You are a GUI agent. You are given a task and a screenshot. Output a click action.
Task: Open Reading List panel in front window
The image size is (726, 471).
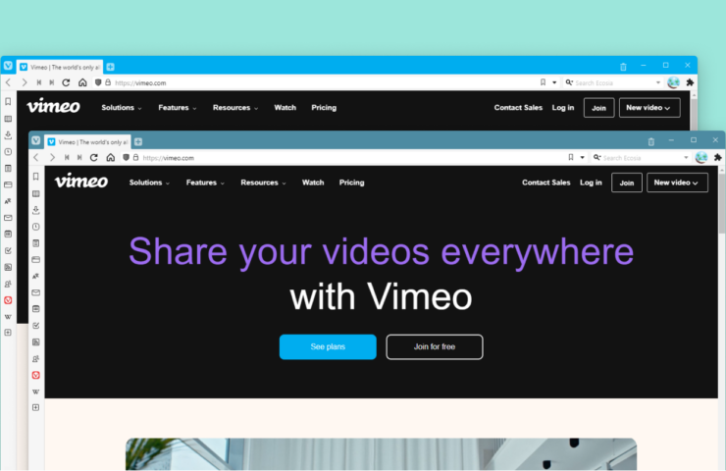[36, 193]
